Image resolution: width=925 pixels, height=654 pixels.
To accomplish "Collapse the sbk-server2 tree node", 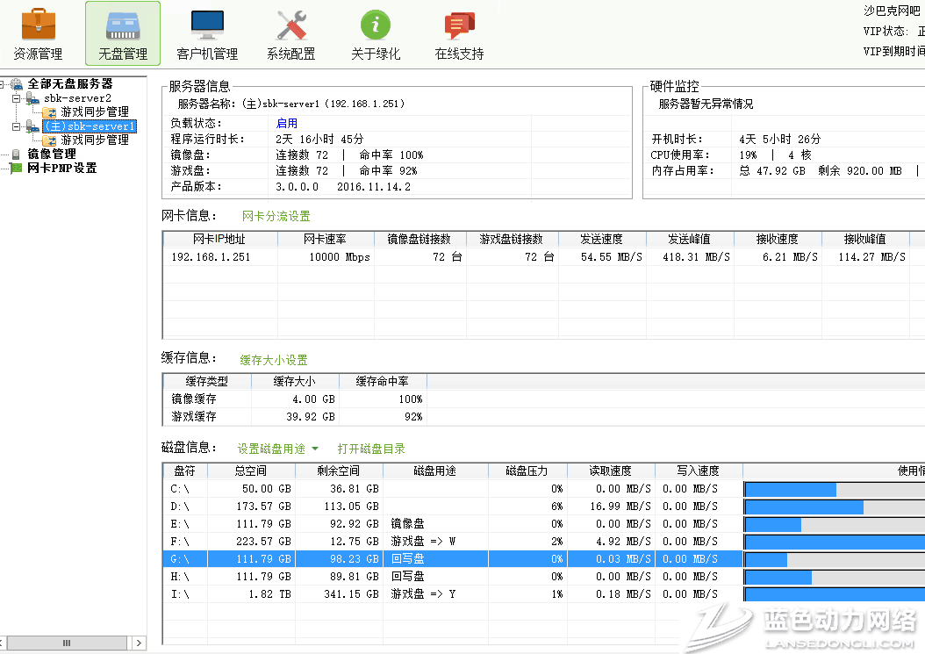I will click(16, 99).
